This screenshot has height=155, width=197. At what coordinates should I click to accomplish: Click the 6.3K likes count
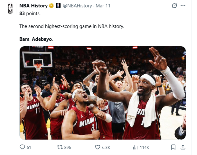coord(107,147)
